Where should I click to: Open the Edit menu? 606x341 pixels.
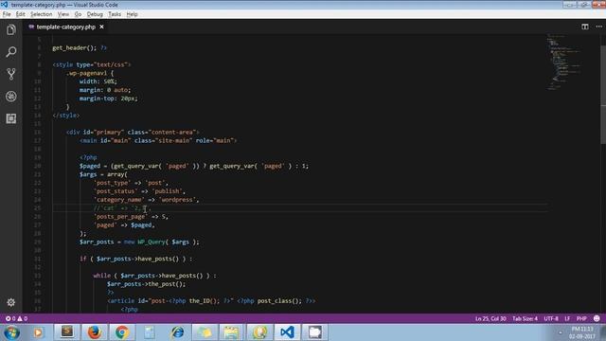[21, 14]
